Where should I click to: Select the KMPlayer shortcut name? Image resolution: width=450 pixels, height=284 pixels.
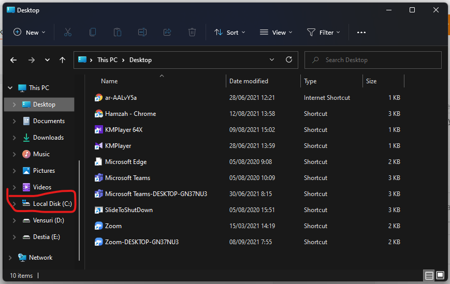click(x=118, y=146)
